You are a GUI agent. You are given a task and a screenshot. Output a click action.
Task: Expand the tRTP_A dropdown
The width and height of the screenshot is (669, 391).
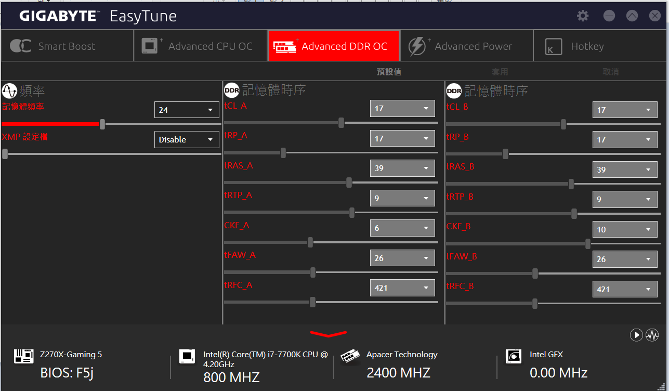[x=402, y=198]
